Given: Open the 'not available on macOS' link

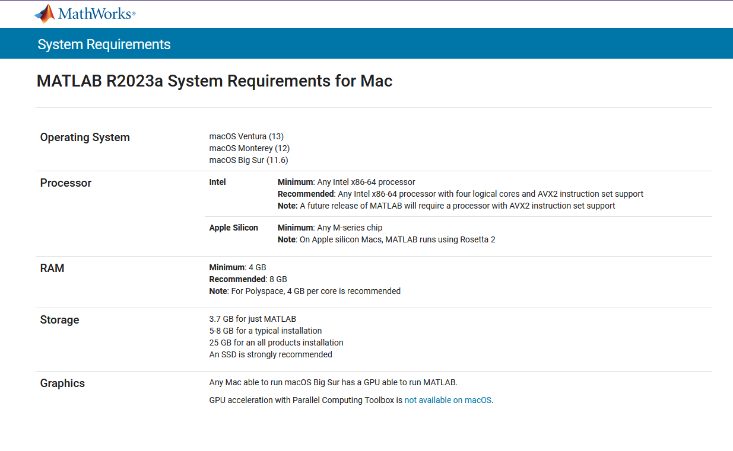Looking at the screenshot, I should pos(448,400).
